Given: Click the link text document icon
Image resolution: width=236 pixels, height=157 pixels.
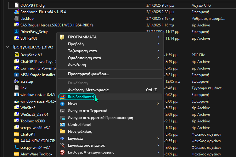Looking at the screenshot, I should click(x=17, y=88).
